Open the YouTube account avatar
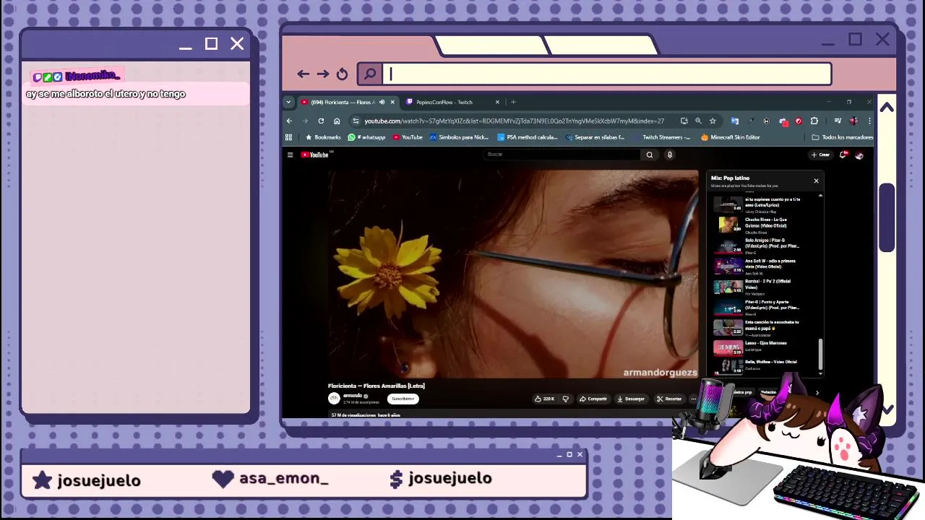 pos(859,155)
